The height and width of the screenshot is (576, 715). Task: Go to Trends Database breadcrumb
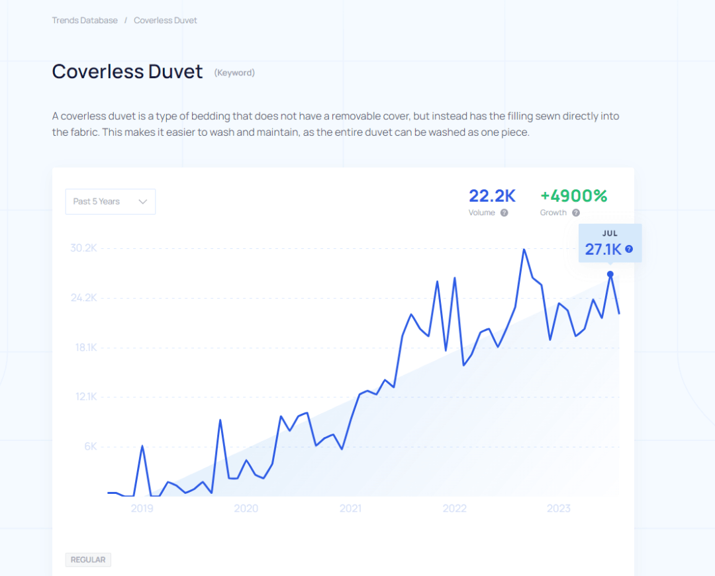85,21
